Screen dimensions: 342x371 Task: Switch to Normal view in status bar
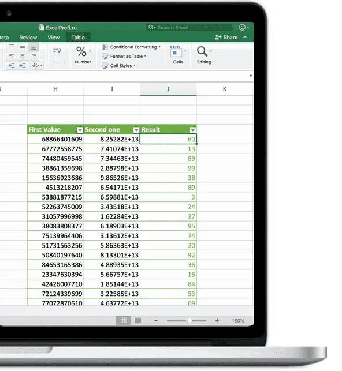click(x=124, y=321)
